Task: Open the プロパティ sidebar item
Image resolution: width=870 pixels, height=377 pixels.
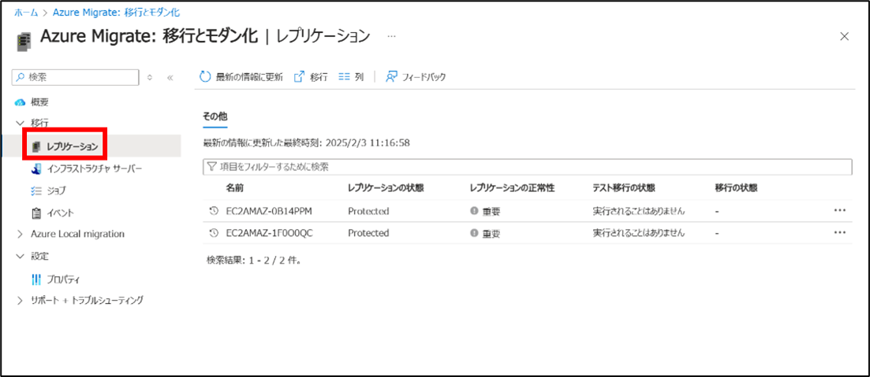Action: [56, 279]
